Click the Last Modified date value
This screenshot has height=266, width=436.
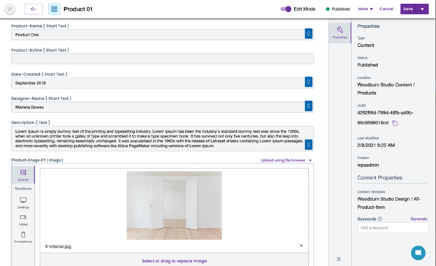pos(376,145)
